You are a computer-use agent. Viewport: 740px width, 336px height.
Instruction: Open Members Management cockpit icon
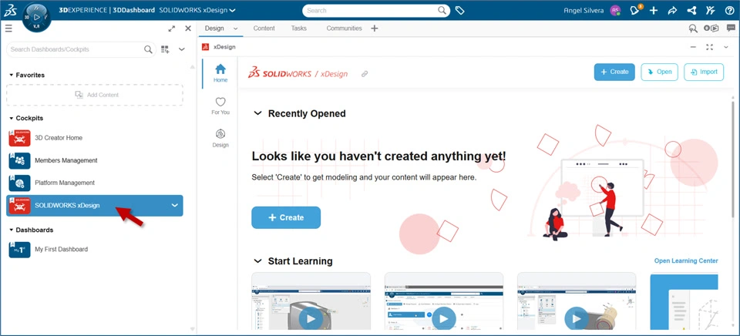pos(19,160)
